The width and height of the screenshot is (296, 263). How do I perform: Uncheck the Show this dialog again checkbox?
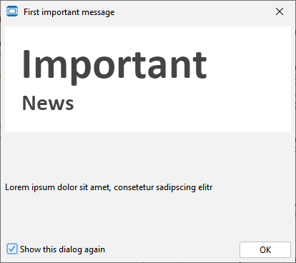point(12,249)
